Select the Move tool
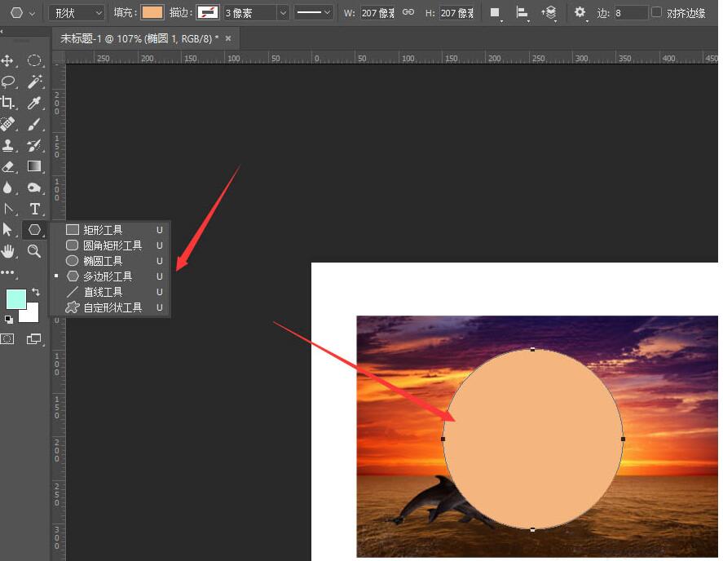Viewport: 723px width, 561px height. click(8, 61)
